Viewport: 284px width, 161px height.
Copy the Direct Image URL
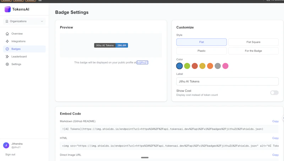[275, 155]
